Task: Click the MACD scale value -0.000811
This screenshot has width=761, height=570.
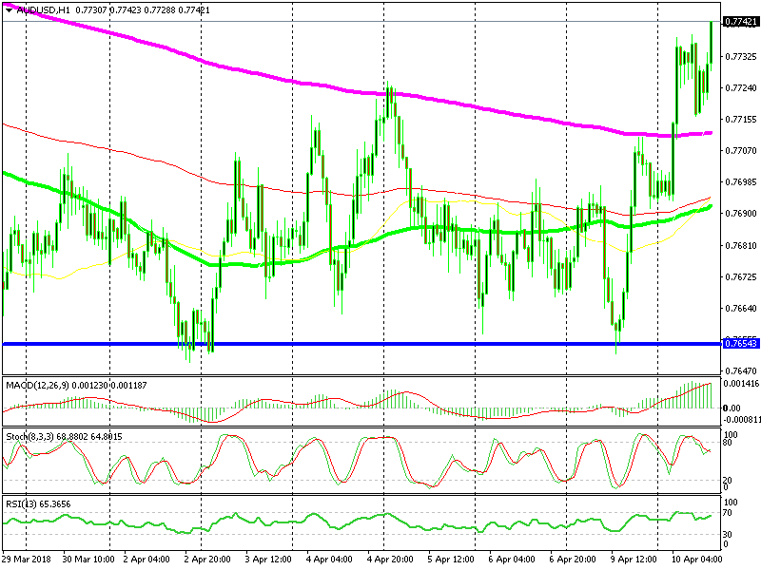Action: 741,420
